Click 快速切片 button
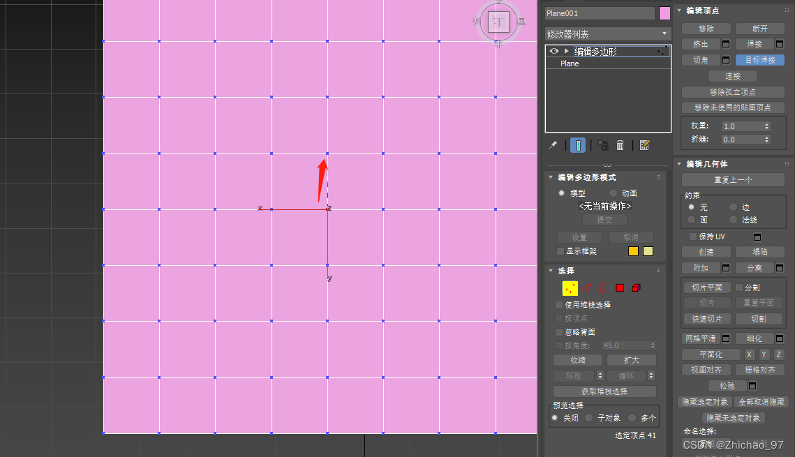Viewport: 795px width, 457px height. pyautogui.click(x=707, y=319)
